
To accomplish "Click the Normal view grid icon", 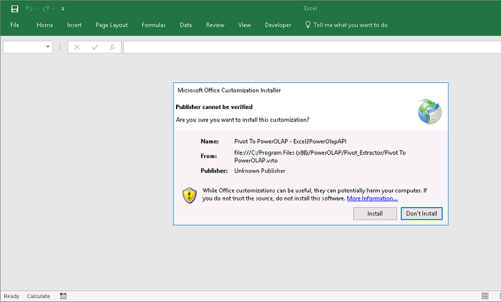I will coord(485,296).
